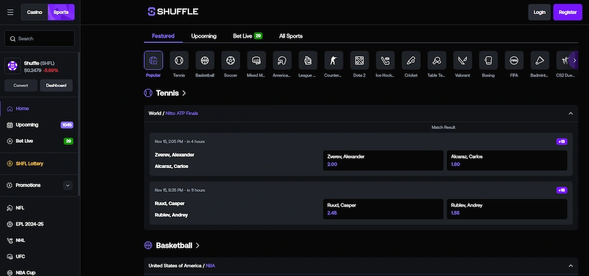Click the sidebar vertical scrollbar
The image size is (589, 276).
pos(79,123)
